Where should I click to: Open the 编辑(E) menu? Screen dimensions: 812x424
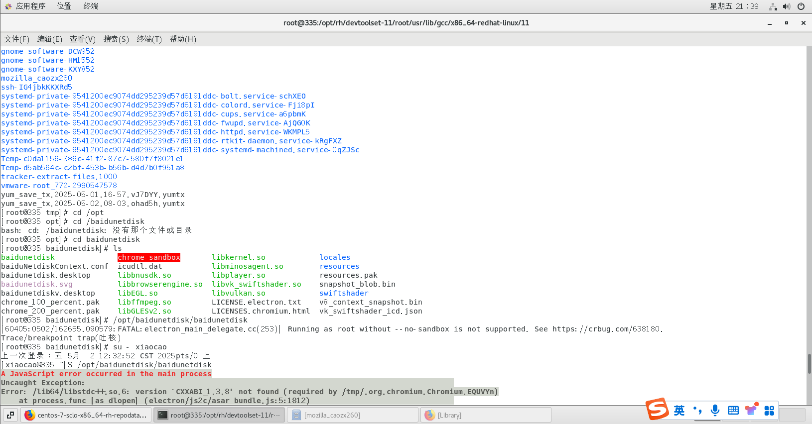[x=49, y=39]
